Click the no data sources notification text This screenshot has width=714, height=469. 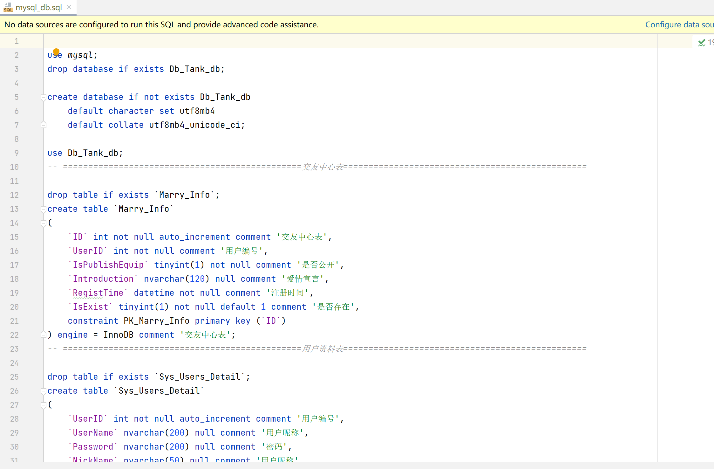pos(161,24)
